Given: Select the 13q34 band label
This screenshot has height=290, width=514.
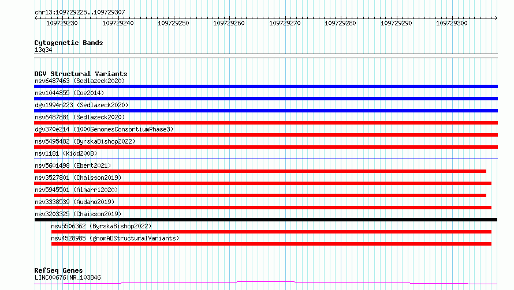Looking at the screenshot, I should click(43, 50).
